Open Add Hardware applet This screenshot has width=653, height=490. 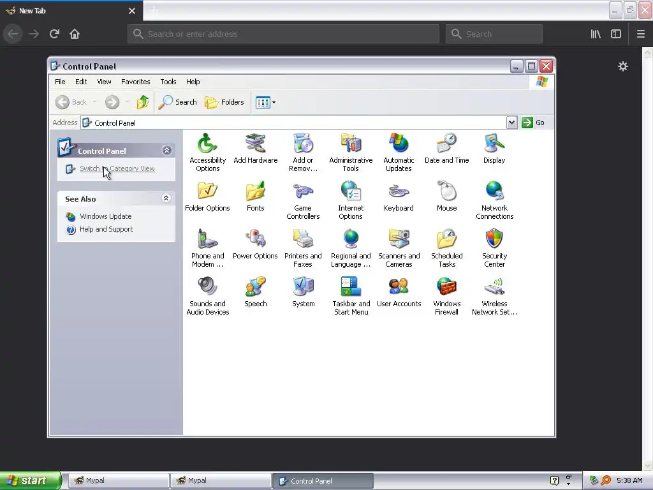coord(255,149)
